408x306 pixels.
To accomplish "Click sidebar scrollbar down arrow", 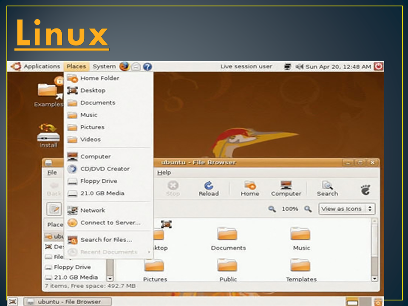I will click(110, 278).
